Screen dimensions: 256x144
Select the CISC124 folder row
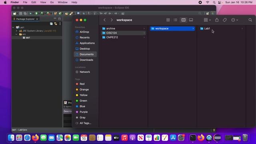[124, 33]
